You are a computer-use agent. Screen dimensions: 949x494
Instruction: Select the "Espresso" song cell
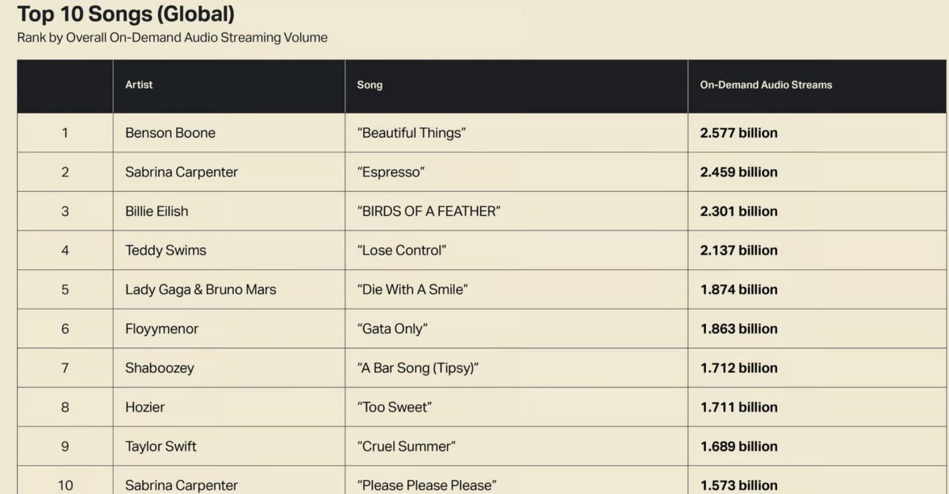pyautogui.click(x=391, y=172)
